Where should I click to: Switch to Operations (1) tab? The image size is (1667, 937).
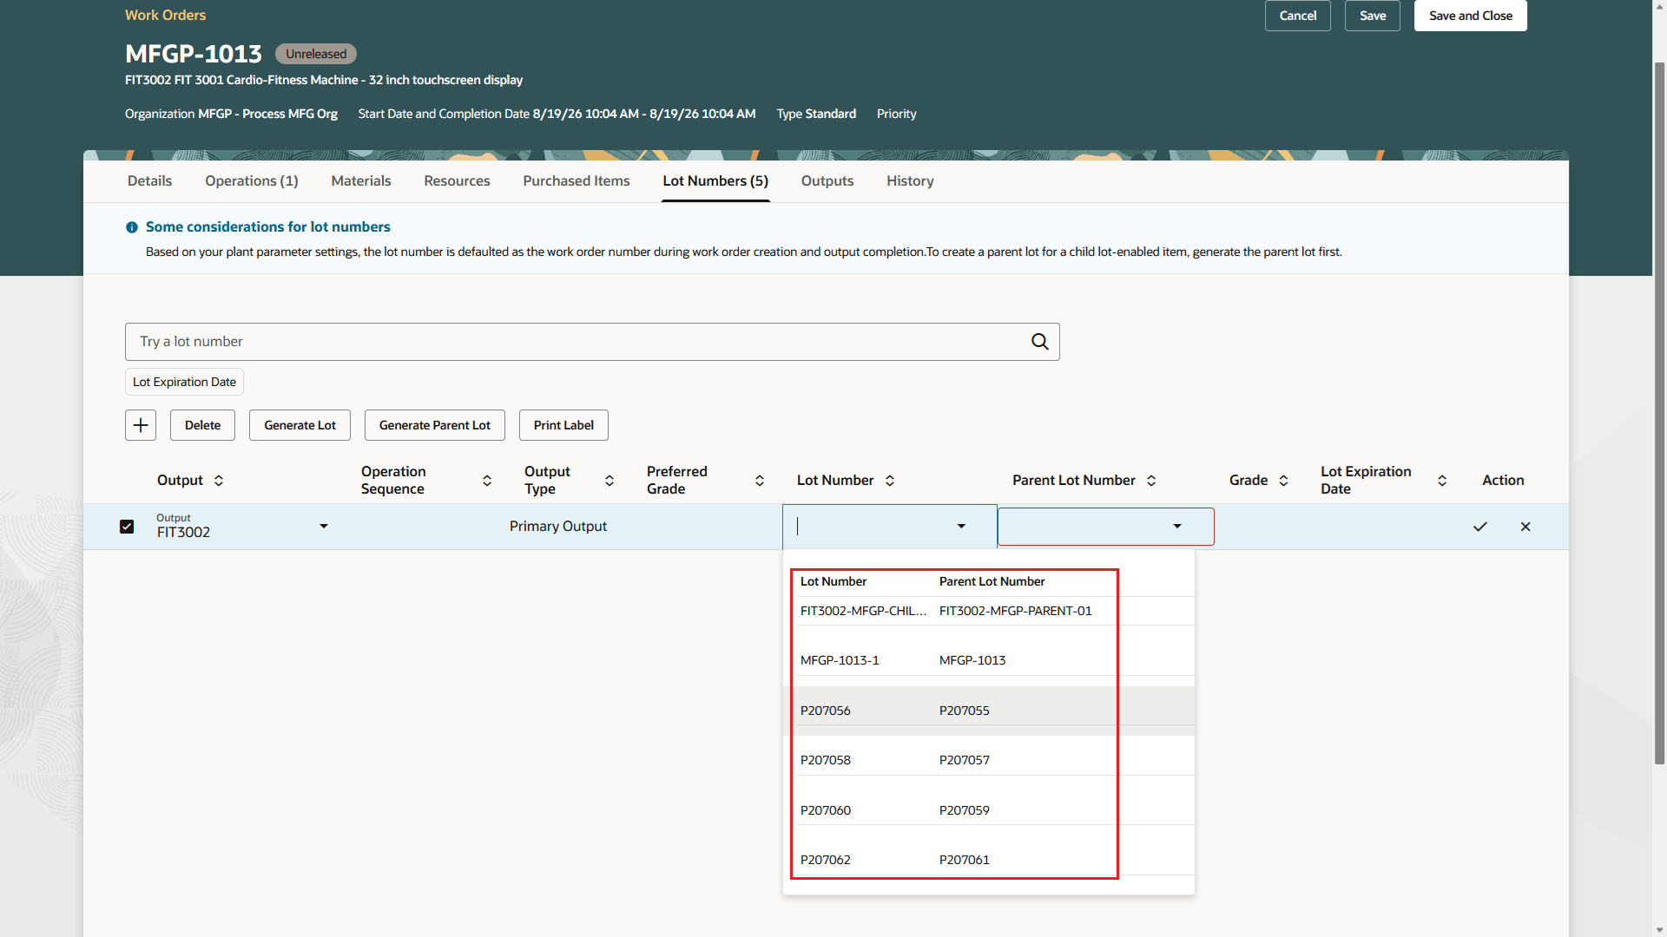click(252, 180)
